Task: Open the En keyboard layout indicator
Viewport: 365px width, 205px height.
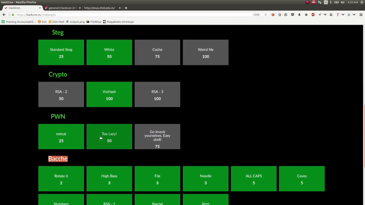Action: point(326,2)
